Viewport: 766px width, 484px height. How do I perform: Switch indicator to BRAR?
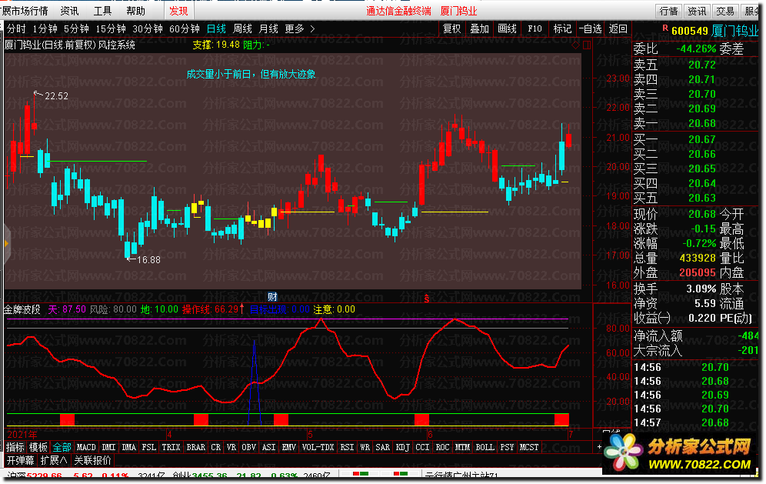(196, 447)
